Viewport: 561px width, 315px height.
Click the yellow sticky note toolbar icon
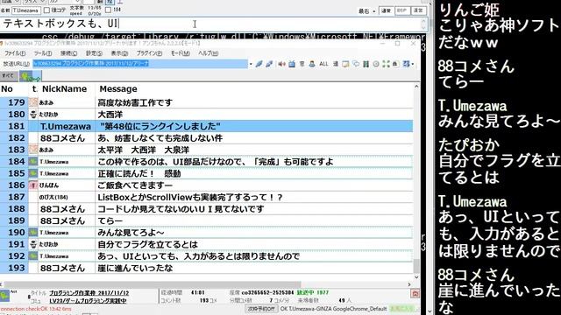pos(345,64)
